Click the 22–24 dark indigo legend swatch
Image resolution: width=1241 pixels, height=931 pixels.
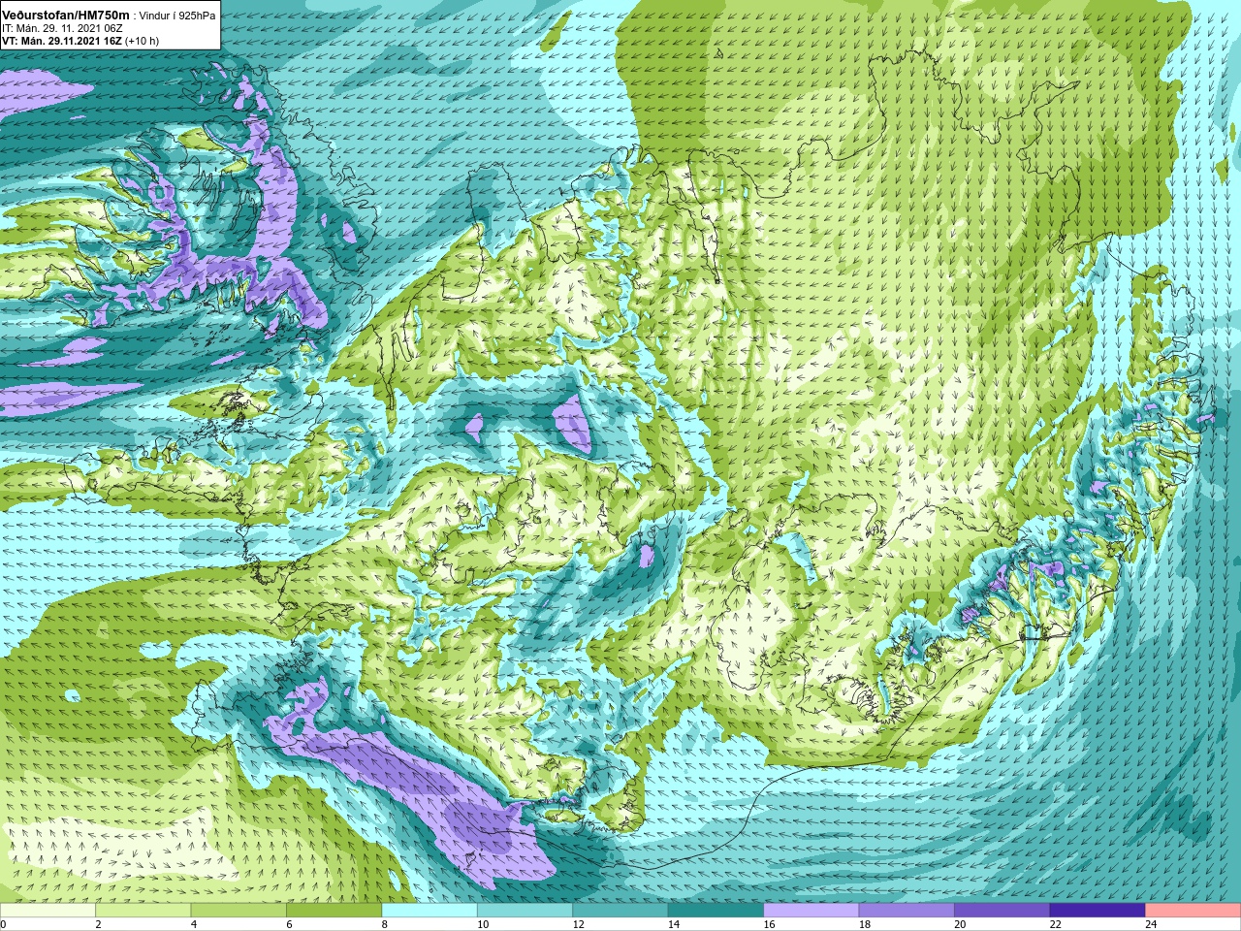1098,911
